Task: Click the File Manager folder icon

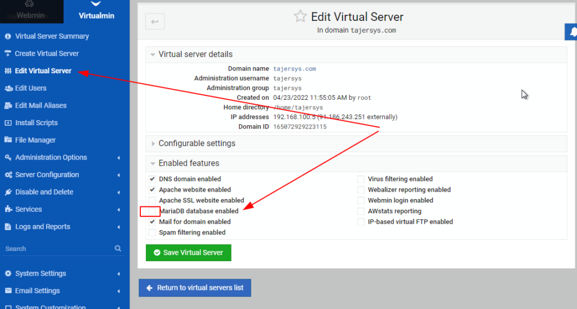Action: 8,140
